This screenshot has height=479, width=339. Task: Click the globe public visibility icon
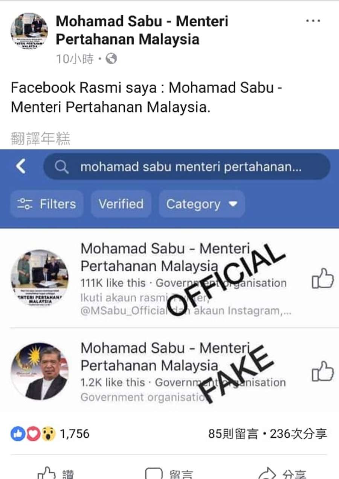pyautogui.click(x=111, y=59)
